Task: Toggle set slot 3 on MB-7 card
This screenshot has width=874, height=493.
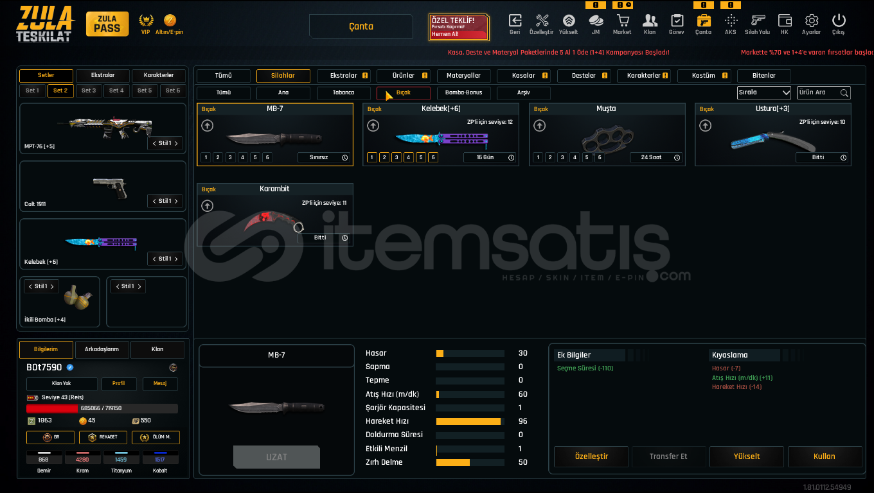Action: click(x=230, y=157)
